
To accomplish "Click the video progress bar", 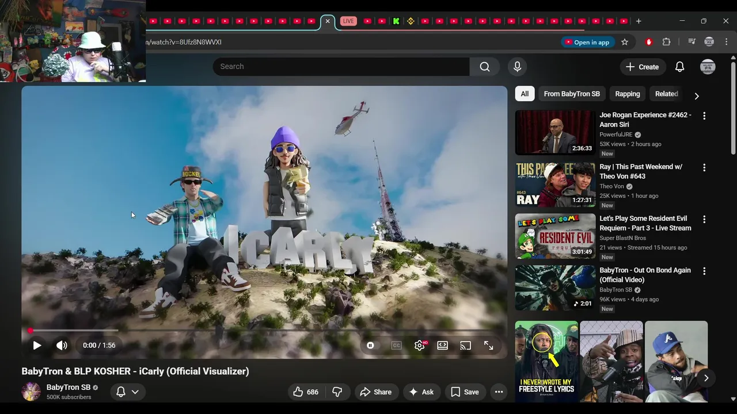I will point(264,331).
